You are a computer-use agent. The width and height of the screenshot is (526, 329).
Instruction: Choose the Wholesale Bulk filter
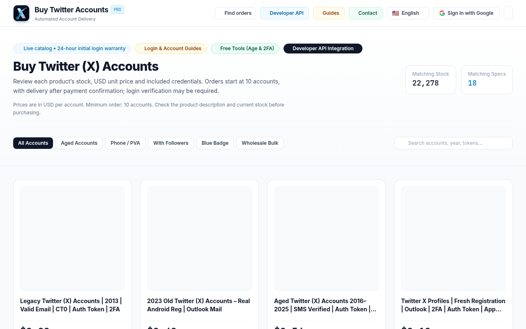click(x=260, y=143)
